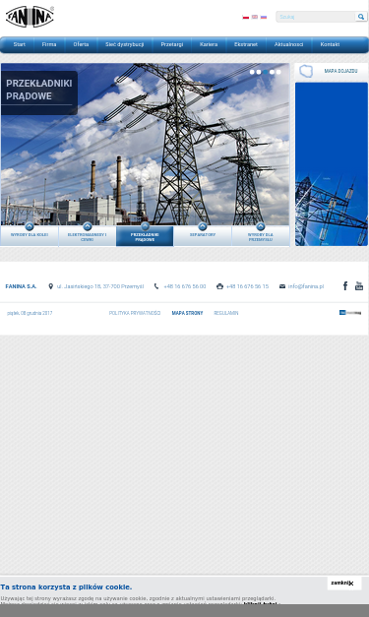The image size is (369, 617).
Task: Click address ul. Jasińskiego 18 Przemyśl
Action: point(100,286)
